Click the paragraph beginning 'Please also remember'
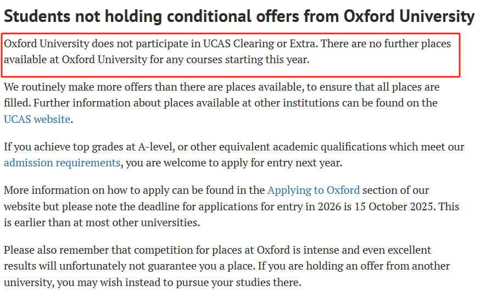 (226, 266)
